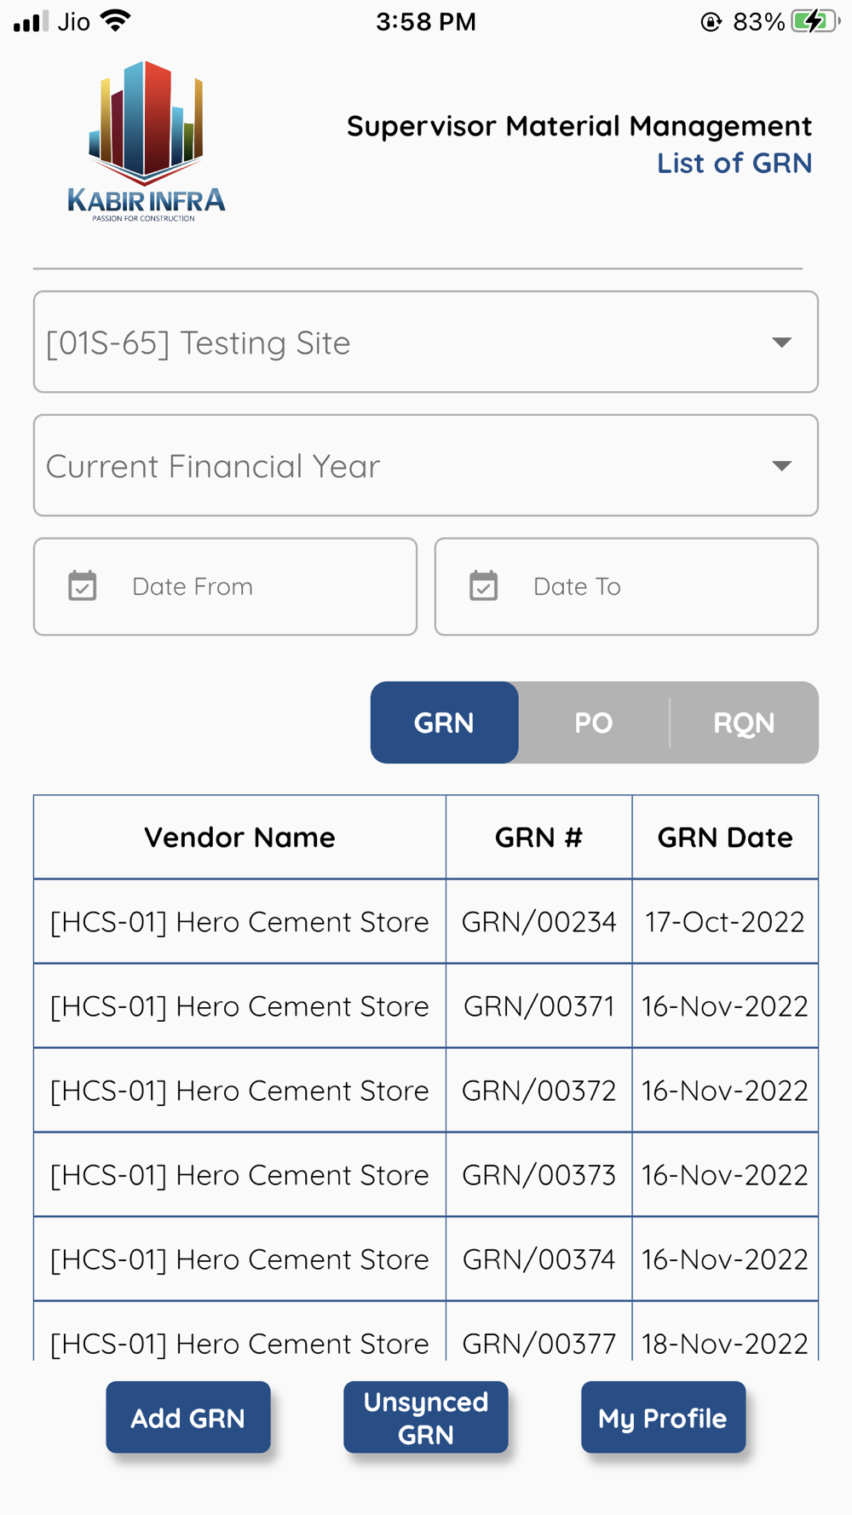Click the financial year dropdown arrow

click(782, 466)
